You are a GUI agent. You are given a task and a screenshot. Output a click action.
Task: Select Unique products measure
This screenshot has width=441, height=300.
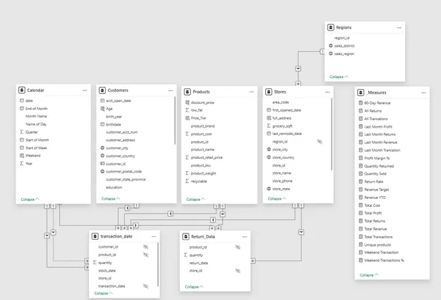(377, 245)
